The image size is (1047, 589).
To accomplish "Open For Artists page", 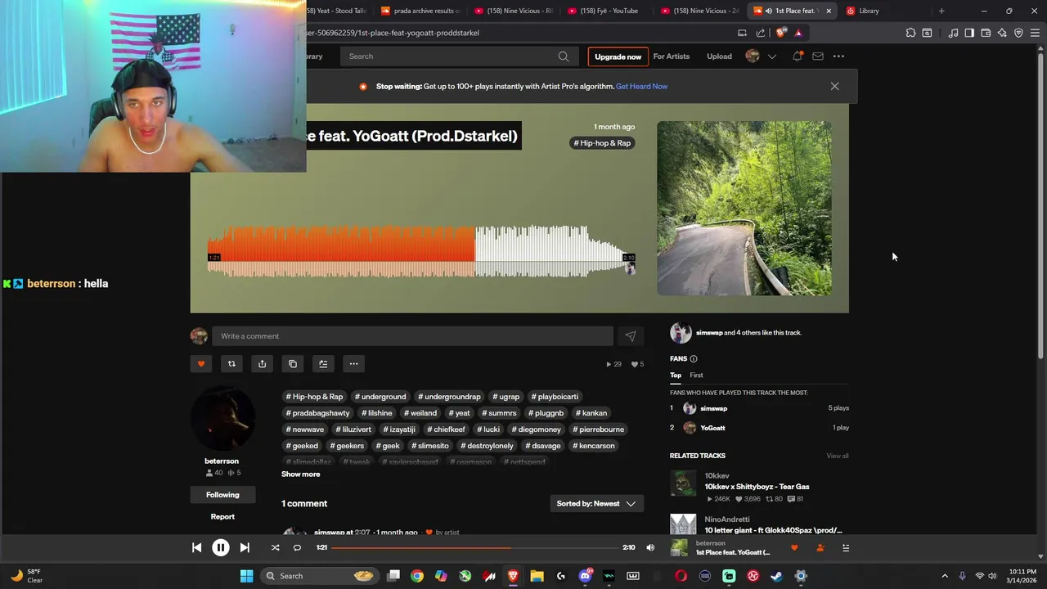I will (671, 56).
